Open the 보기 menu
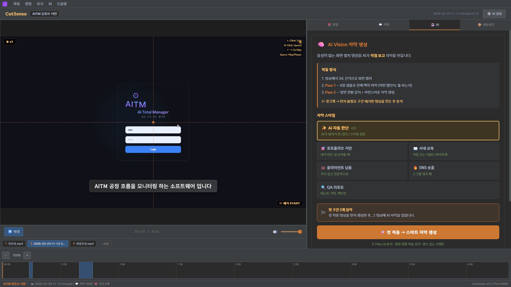 coord(40,4)
